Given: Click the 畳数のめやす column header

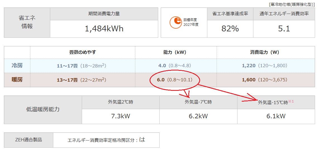Looking at the screenshot, I should [x=83, y=52].
